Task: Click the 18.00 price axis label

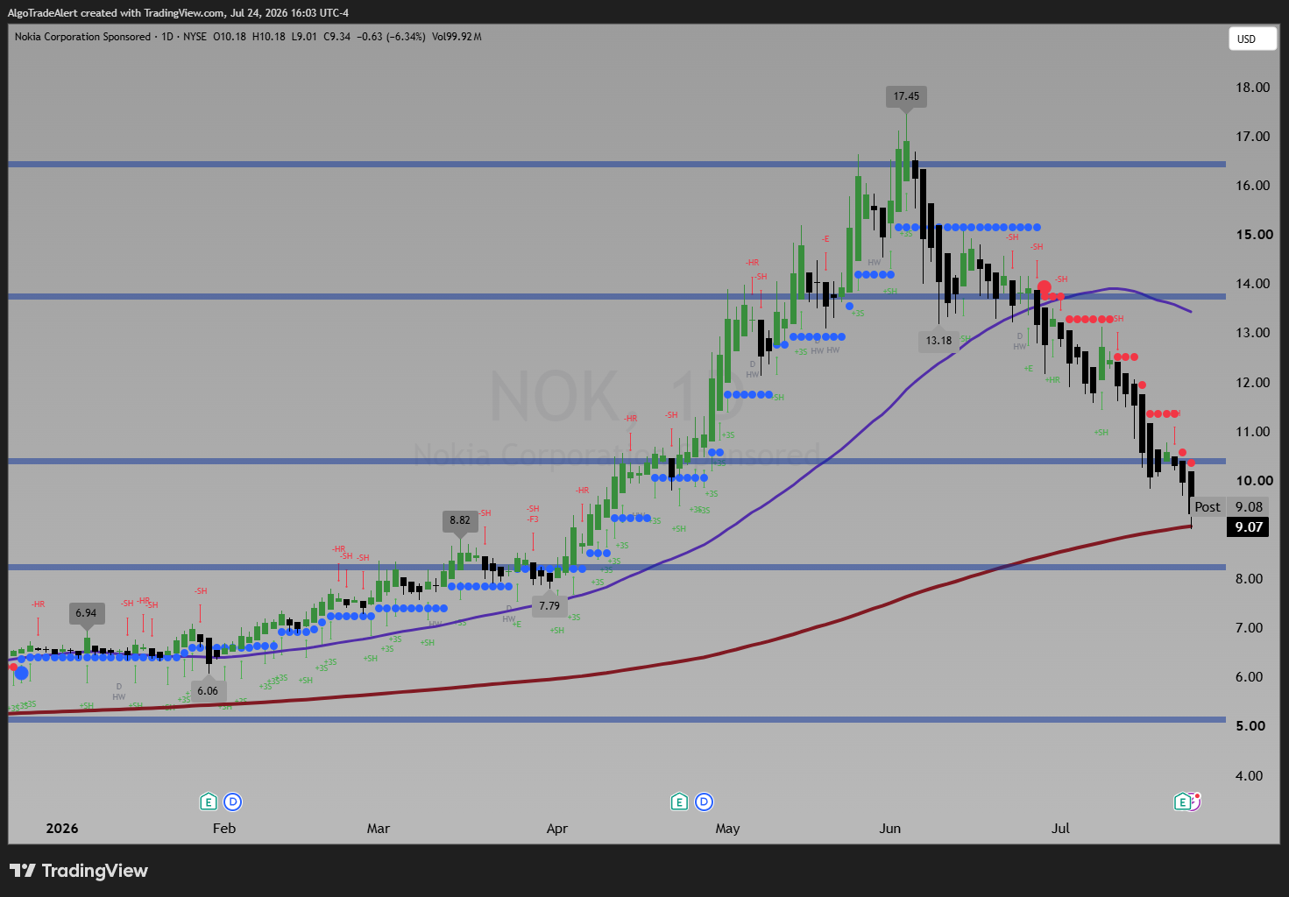Action: (1252, 87)
